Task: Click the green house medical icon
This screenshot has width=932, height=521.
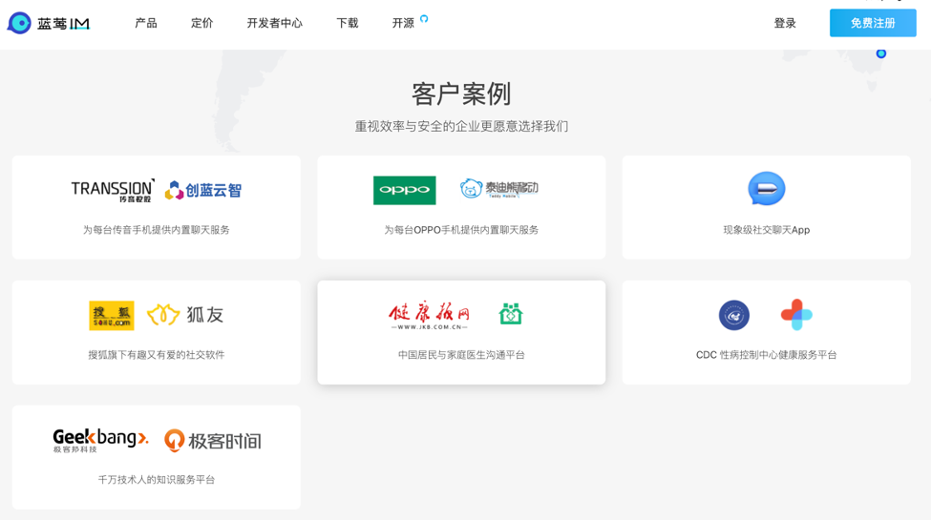Action: tap(511, 314)
